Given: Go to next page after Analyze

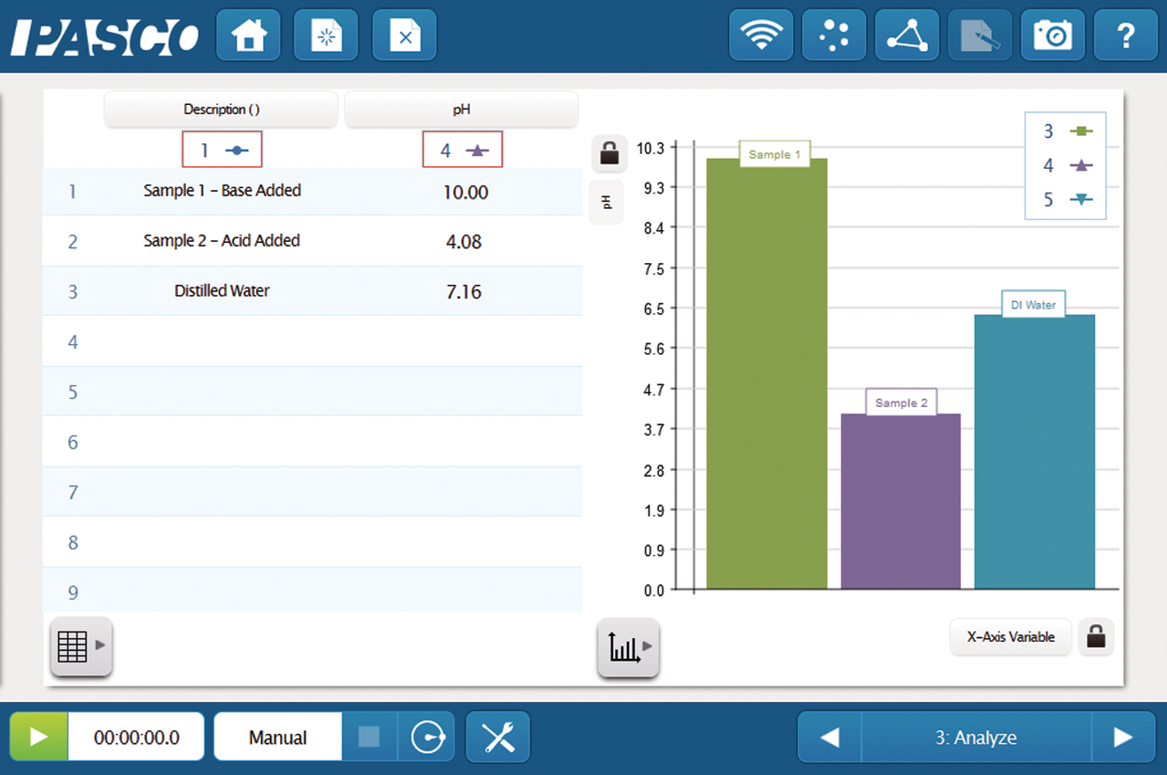Looking at the screenshot, I should click(x=1123, y=737).
